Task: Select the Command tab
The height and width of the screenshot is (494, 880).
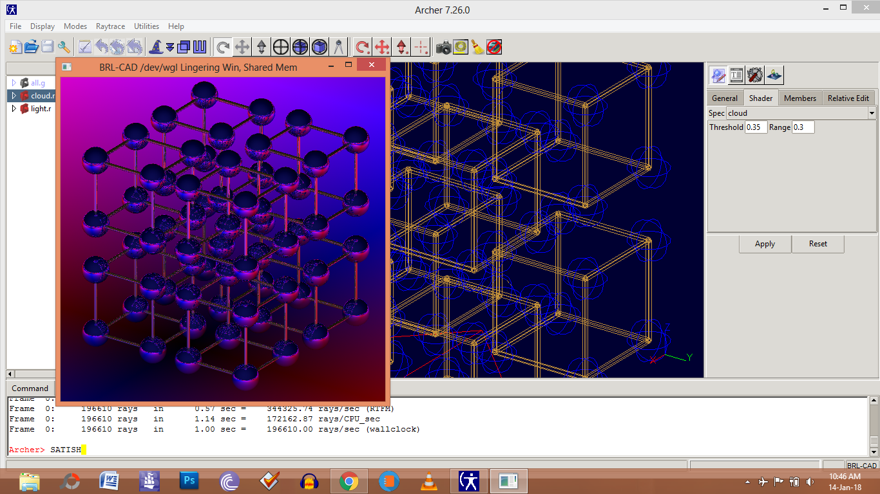Action: click(30, 388)
